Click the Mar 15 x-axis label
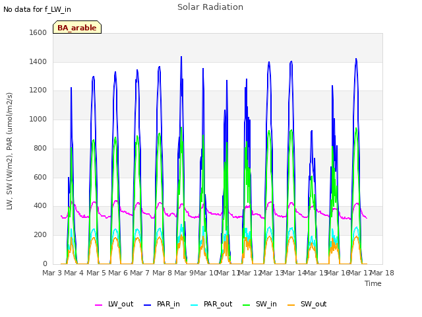 pos(316,273)
